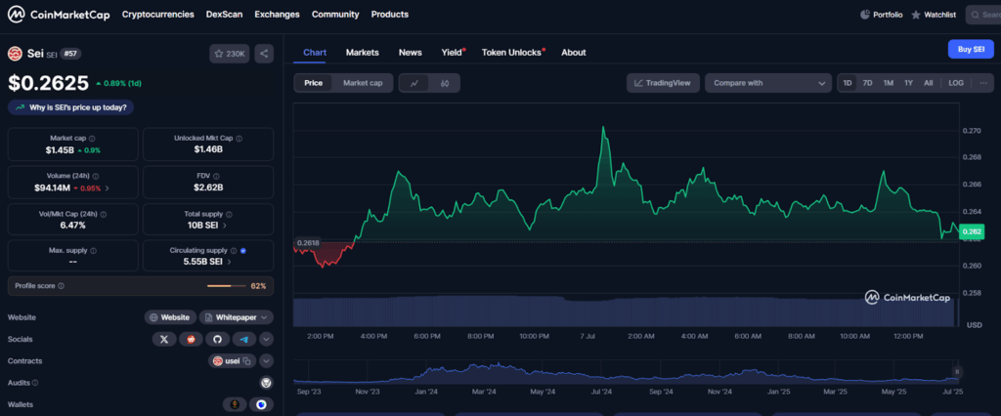Switch to the Markets tab

coord(362,53)
